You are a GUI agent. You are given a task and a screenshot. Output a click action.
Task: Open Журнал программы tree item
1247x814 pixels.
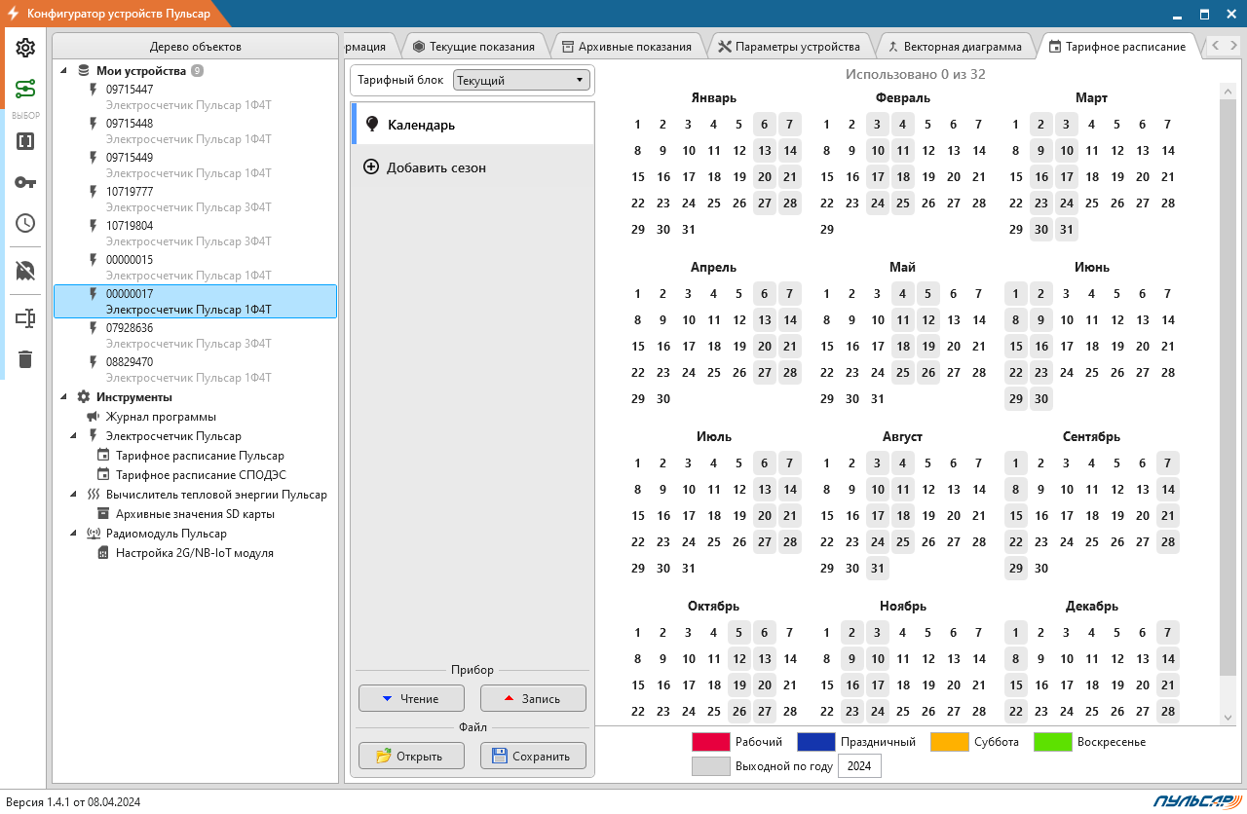[x=161, y=417]
